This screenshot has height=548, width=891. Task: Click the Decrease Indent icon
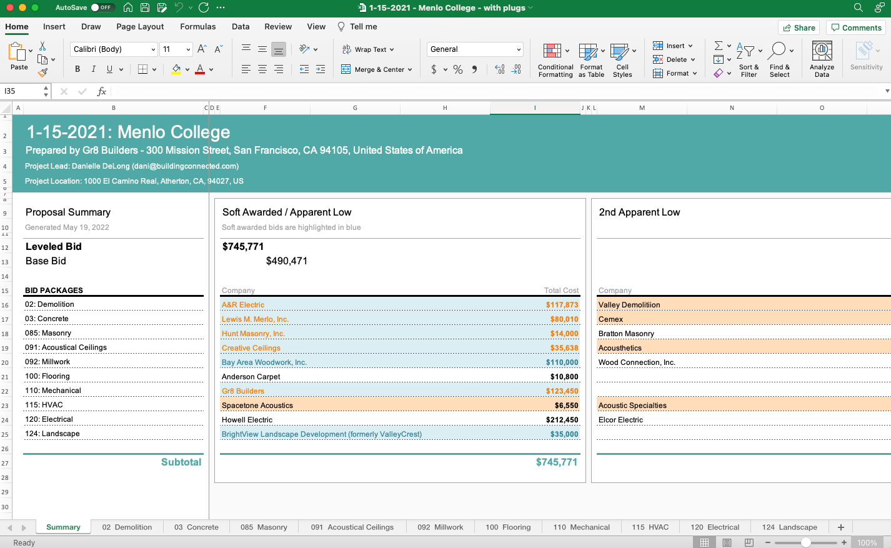click(304, 69)
